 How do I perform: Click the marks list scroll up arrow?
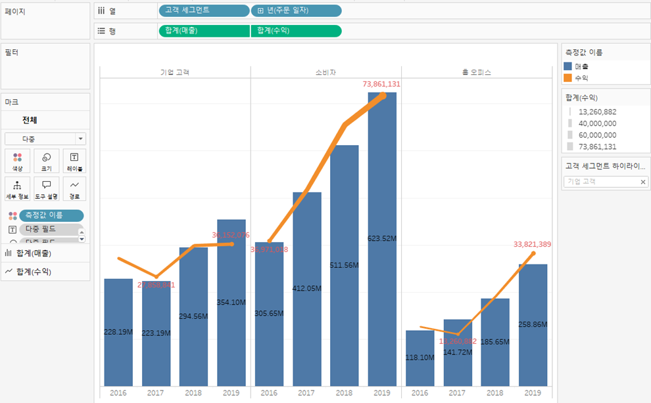[82, 232]
